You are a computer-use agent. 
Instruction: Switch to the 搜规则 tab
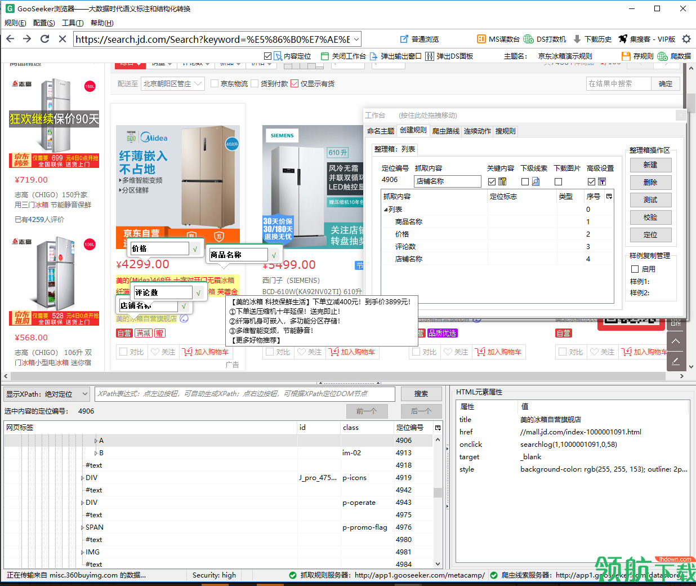506,131
